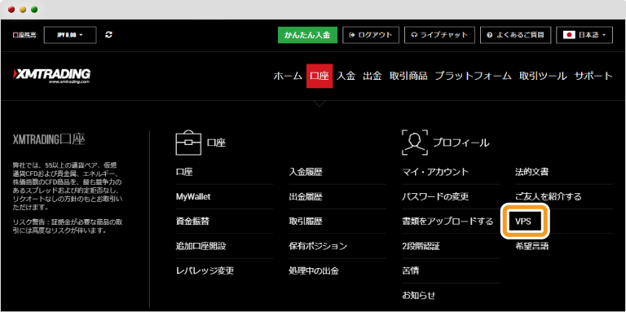Open the 保有ポジション link
The width and height of the screenshot is (626, 312).
[x=318, y=246]
